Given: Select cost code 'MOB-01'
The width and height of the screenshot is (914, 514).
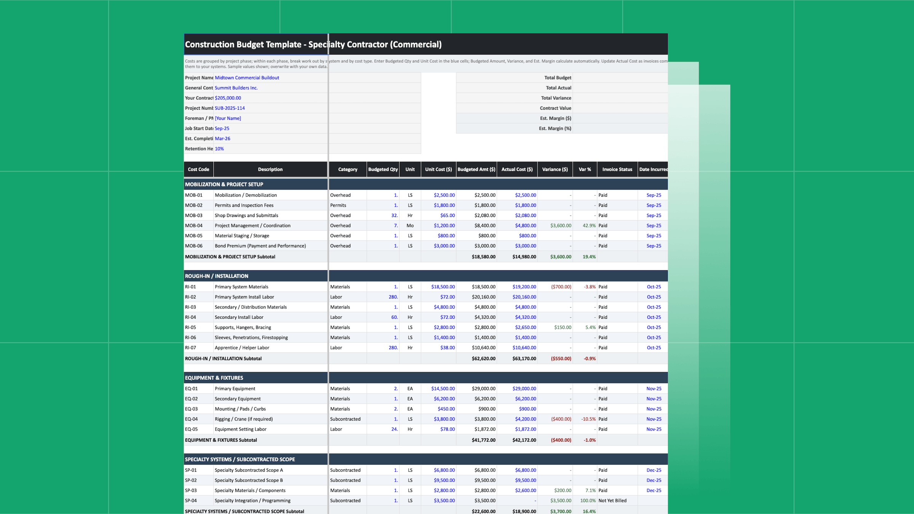Looking at the screenshot, I should pyautogui.click(x=193, y=195).
